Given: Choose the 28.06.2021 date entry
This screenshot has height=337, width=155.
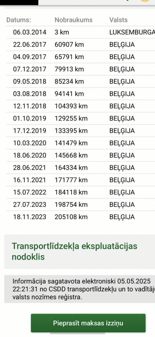Looking at the screenshot, I should tap(30, 167).
